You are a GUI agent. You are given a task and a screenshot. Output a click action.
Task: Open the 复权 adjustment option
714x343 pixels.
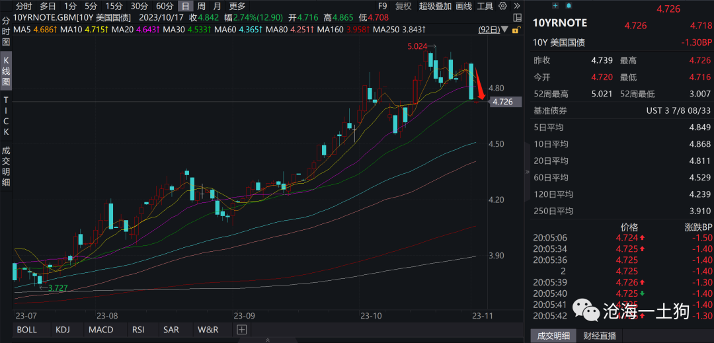(x=403, y=6)
